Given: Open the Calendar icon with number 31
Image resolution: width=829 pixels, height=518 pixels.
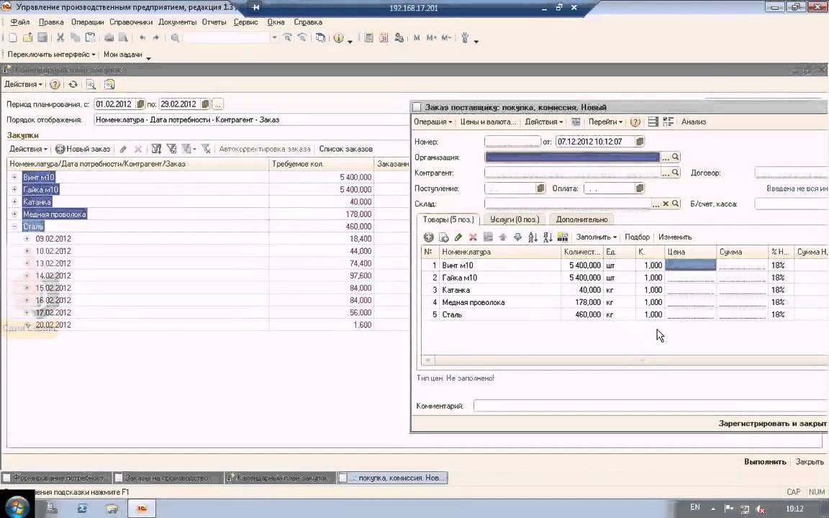Looking at the screenshot, I should click(384, 37).
